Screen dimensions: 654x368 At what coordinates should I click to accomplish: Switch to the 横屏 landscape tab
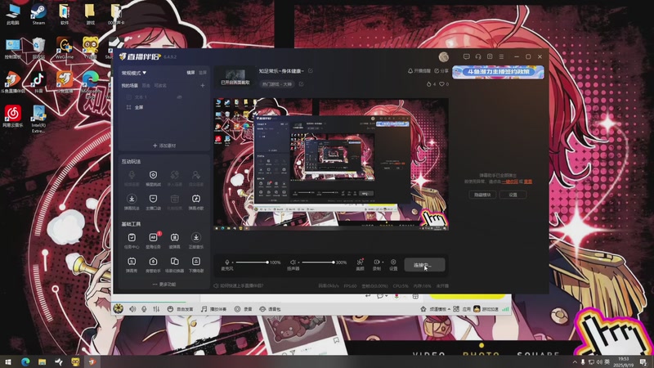point(190,73)
